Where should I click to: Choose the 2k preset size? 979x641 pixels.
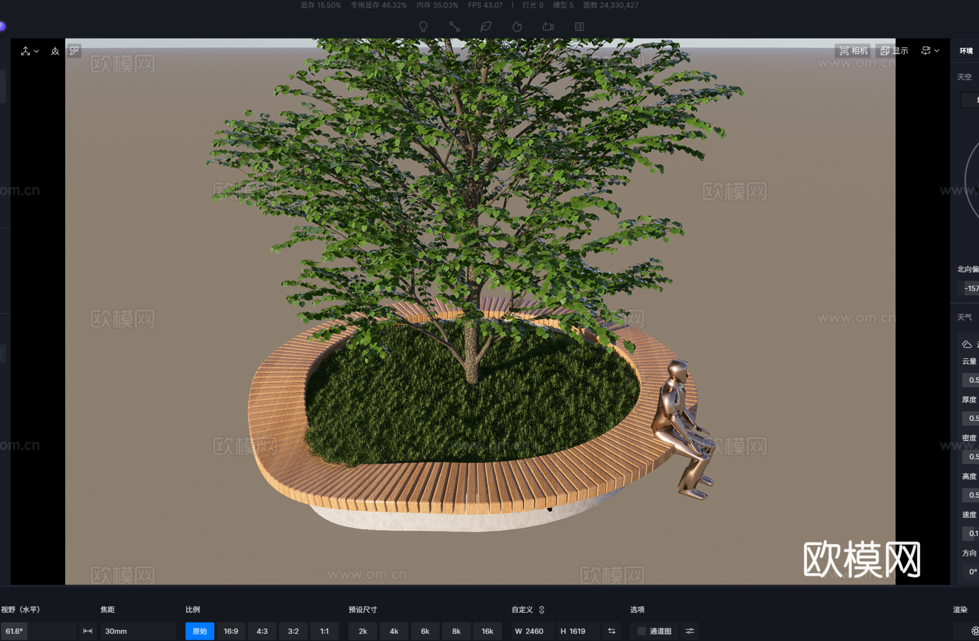tap(363, 631)
